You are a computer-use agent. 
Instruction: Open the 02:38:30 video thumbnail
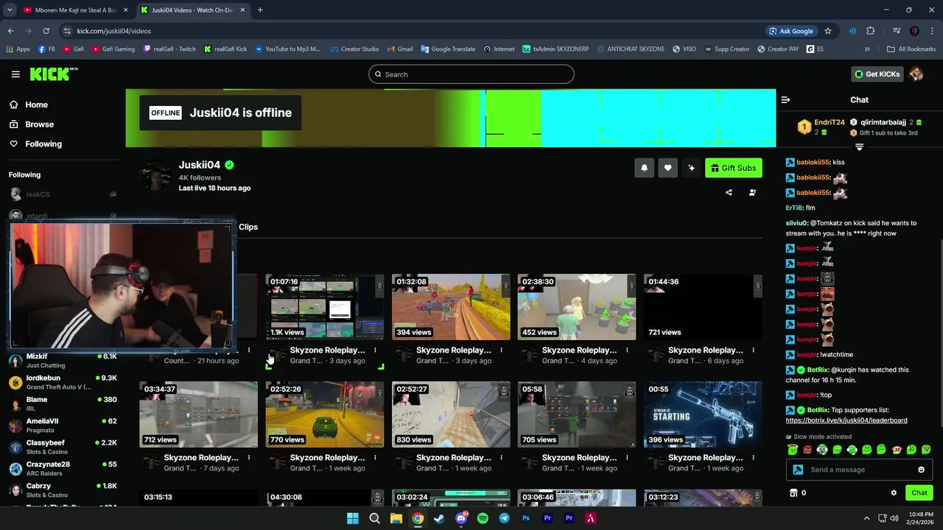pos(577,307)
